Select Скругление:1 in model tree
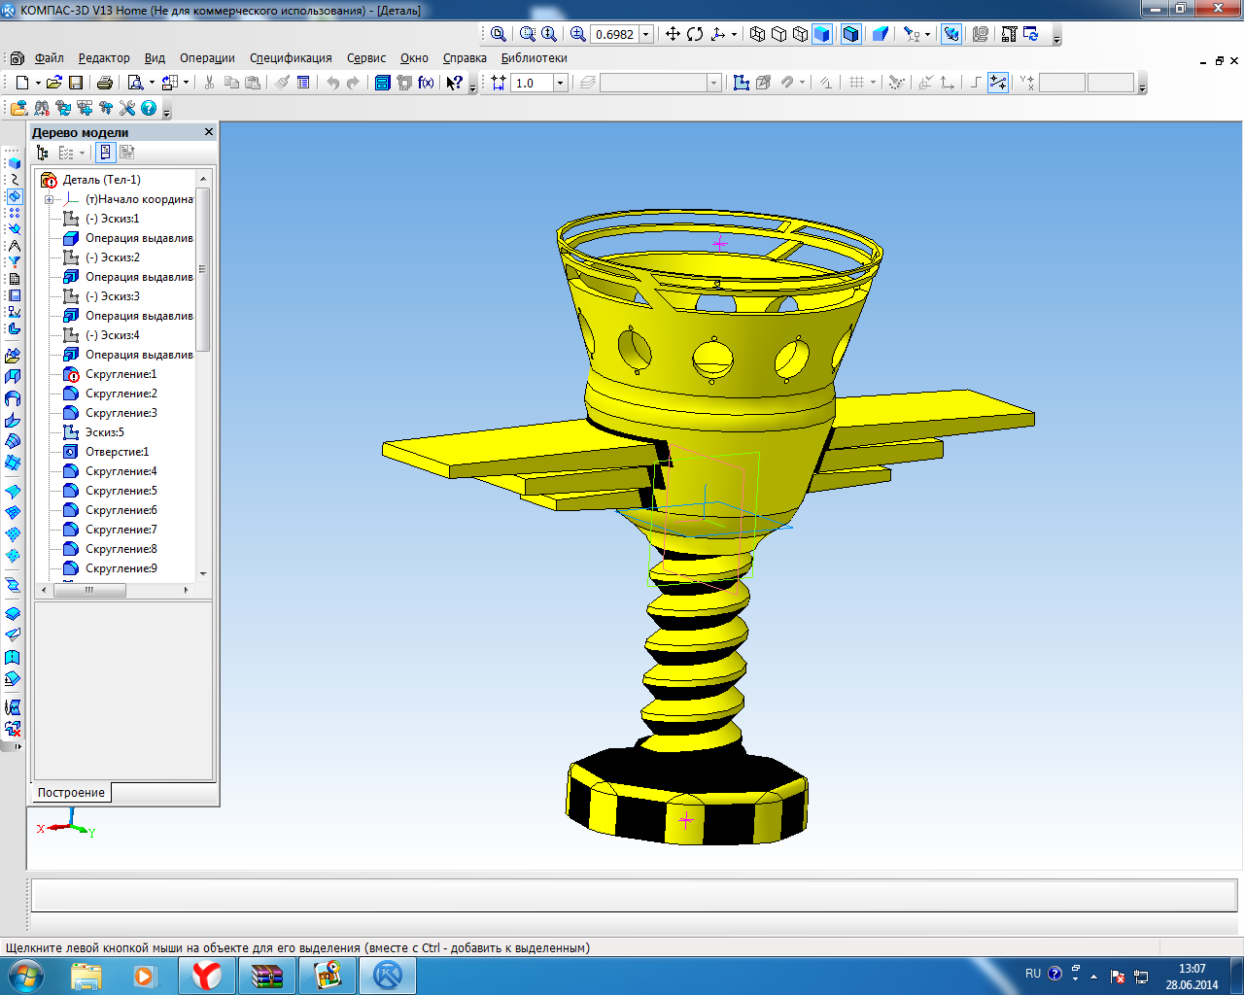 121,374
